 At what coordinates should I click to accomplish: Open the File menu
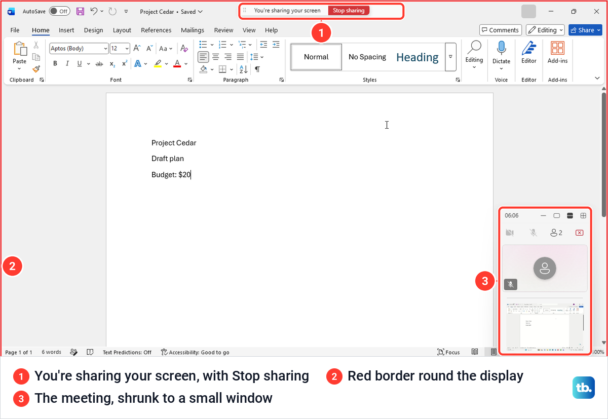(15, 30)
